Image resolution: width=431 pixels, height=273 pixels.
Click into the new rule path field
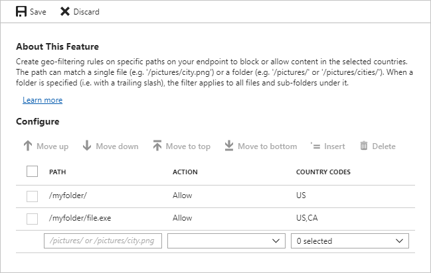pos(104,241)
